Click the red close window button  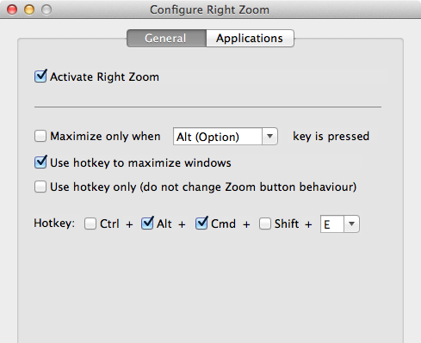click(12, 9)
